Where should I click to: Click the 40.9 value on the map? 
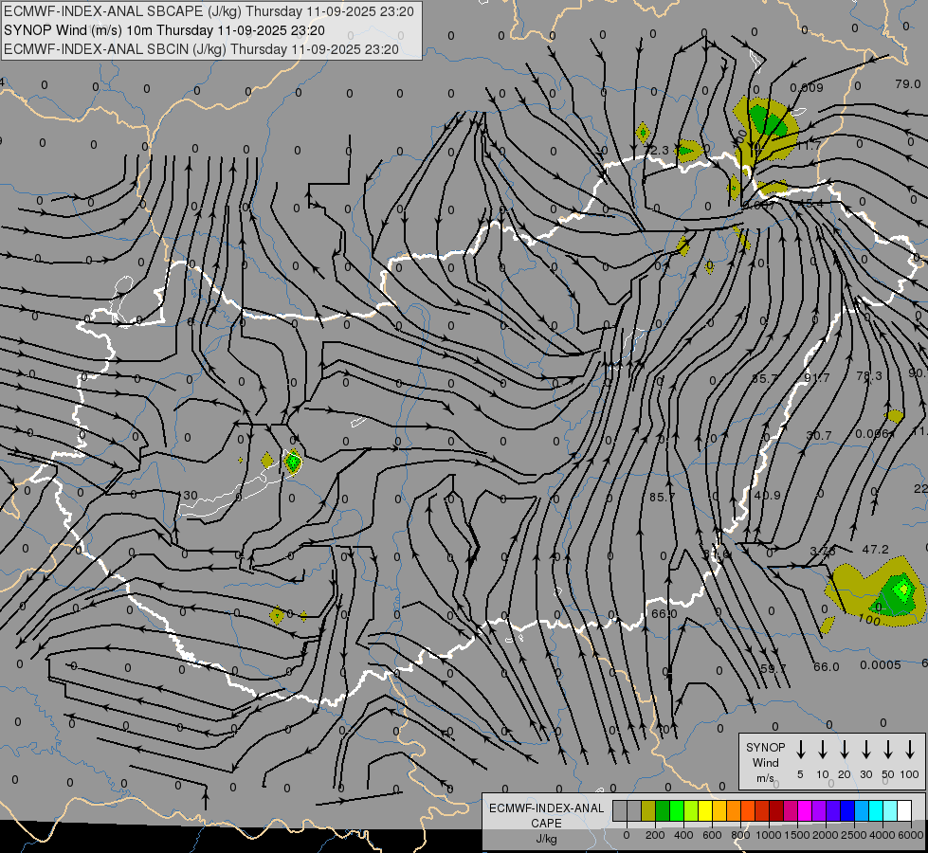click(768, 495)
